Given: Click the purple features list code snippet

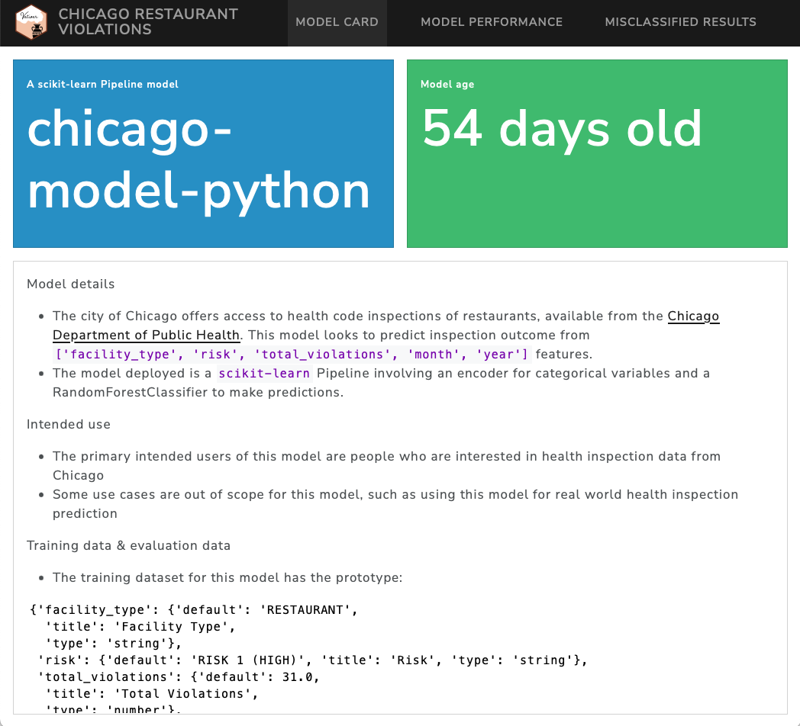Looking at the screenshot, I should [x=291, y=354].
